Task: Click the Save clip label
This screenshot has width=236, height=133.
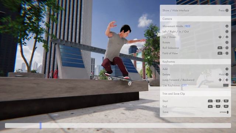Action: tap(165, 112)
